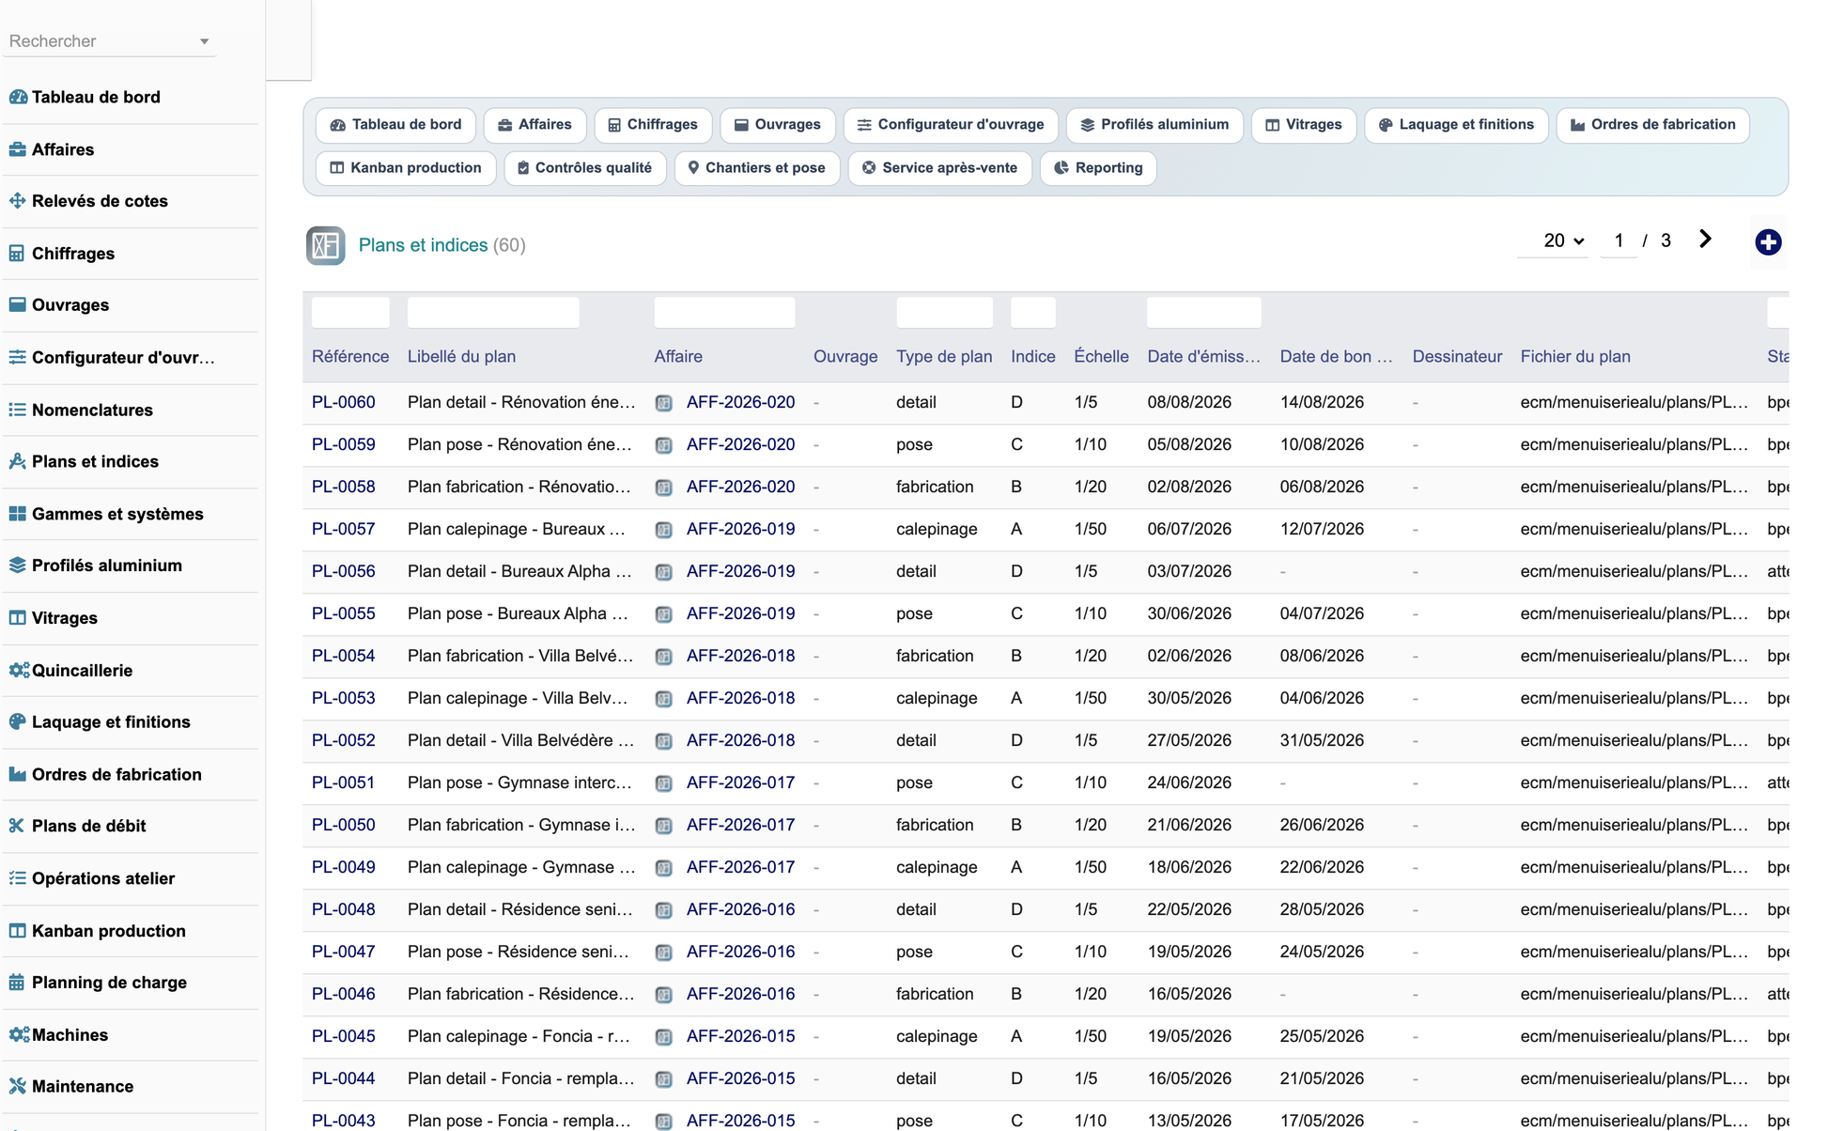Open the Contrôles qualité tab
Image resolution: width=1828 pixels, height=1131 pixels.
[585, 168]
